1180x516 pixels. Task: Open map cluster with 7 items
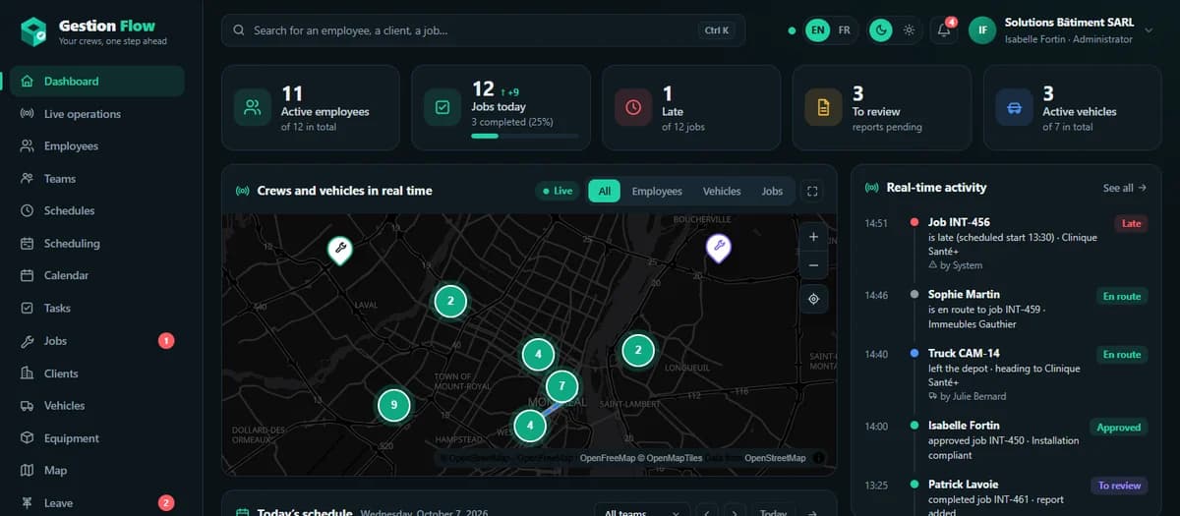tap(561, 385)
